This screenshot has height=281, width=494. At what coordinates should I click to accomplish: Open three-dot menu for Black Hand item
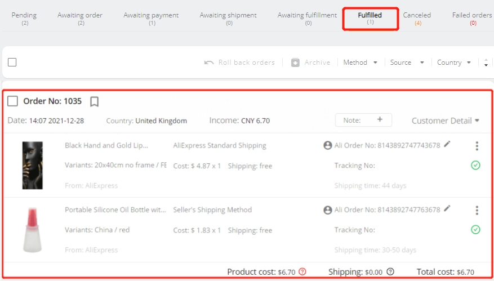[477, 146]
